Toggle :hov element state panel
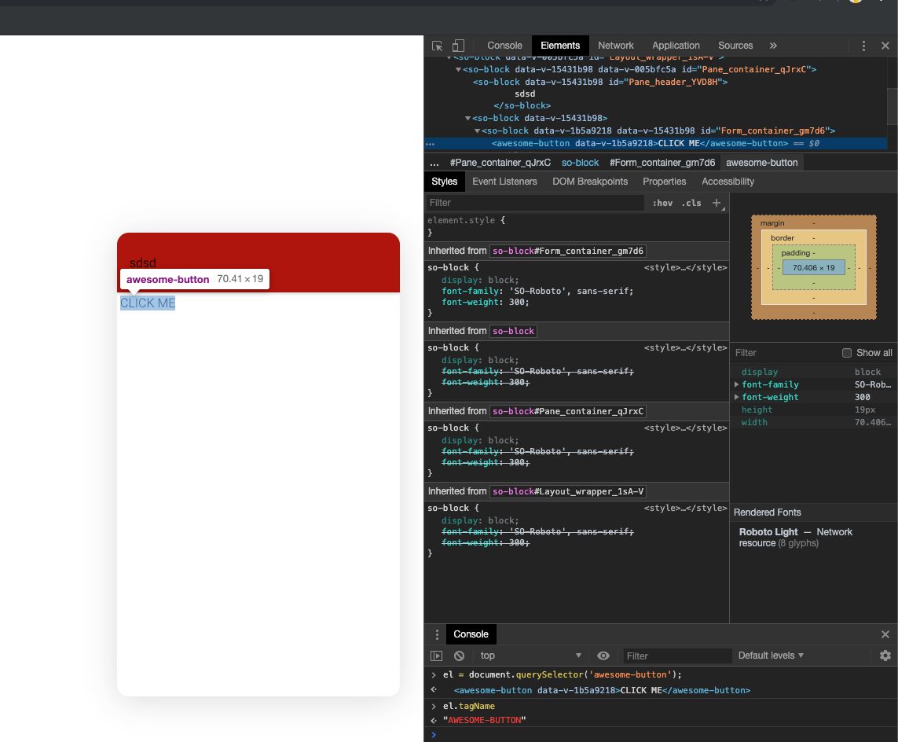The image size is (898, 742). (x=662, y=203)
